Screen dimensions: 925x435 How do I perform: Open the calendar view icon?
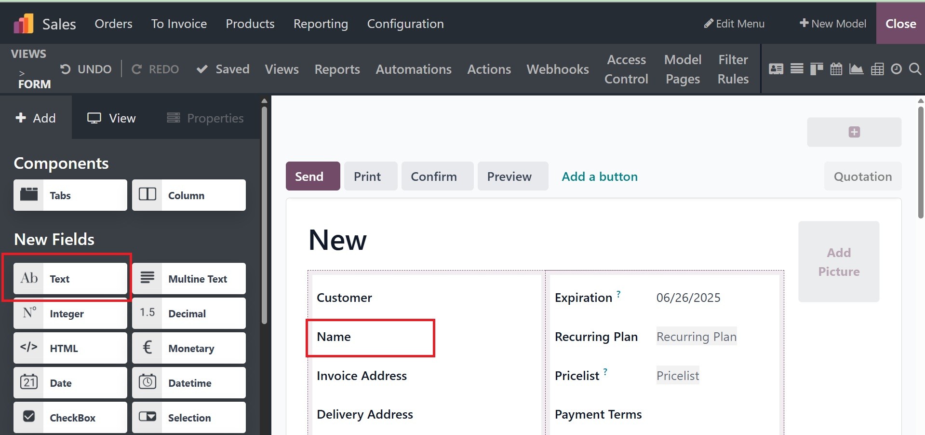click(x=836, y=69)
